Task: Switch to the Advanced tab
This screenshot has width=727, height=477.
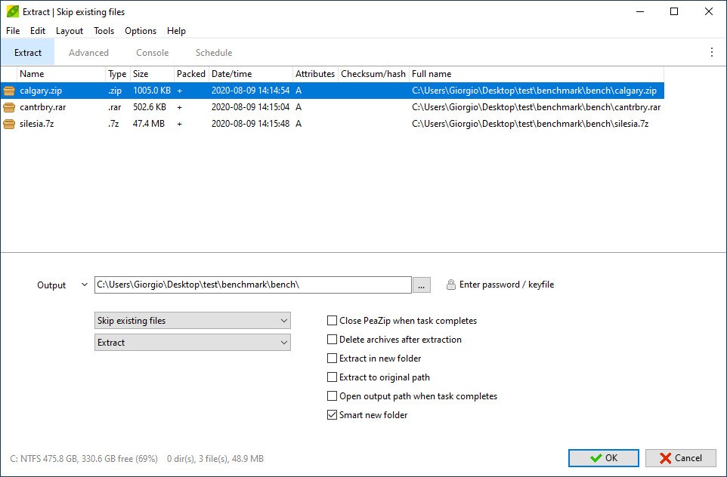Action: coord(88,52)
